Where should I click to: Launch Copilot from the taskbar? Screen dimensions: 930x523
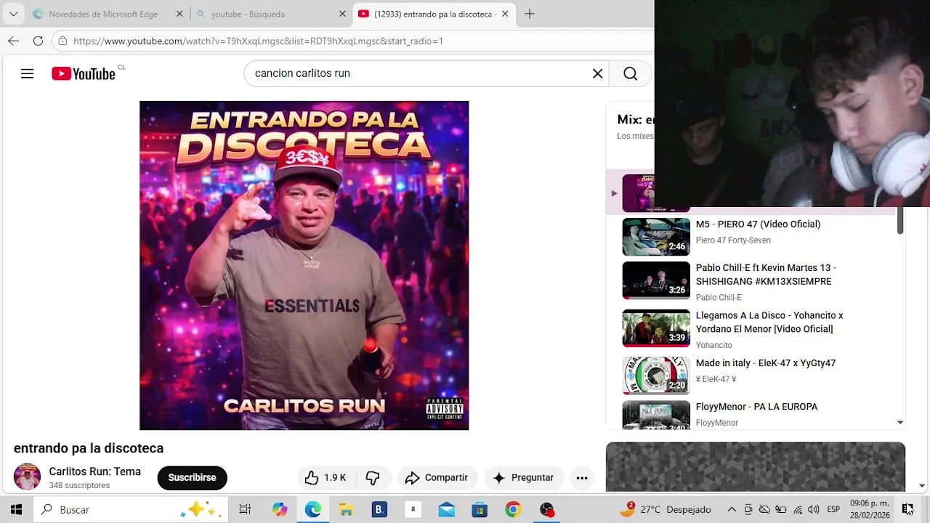click(x=280, y=510)
